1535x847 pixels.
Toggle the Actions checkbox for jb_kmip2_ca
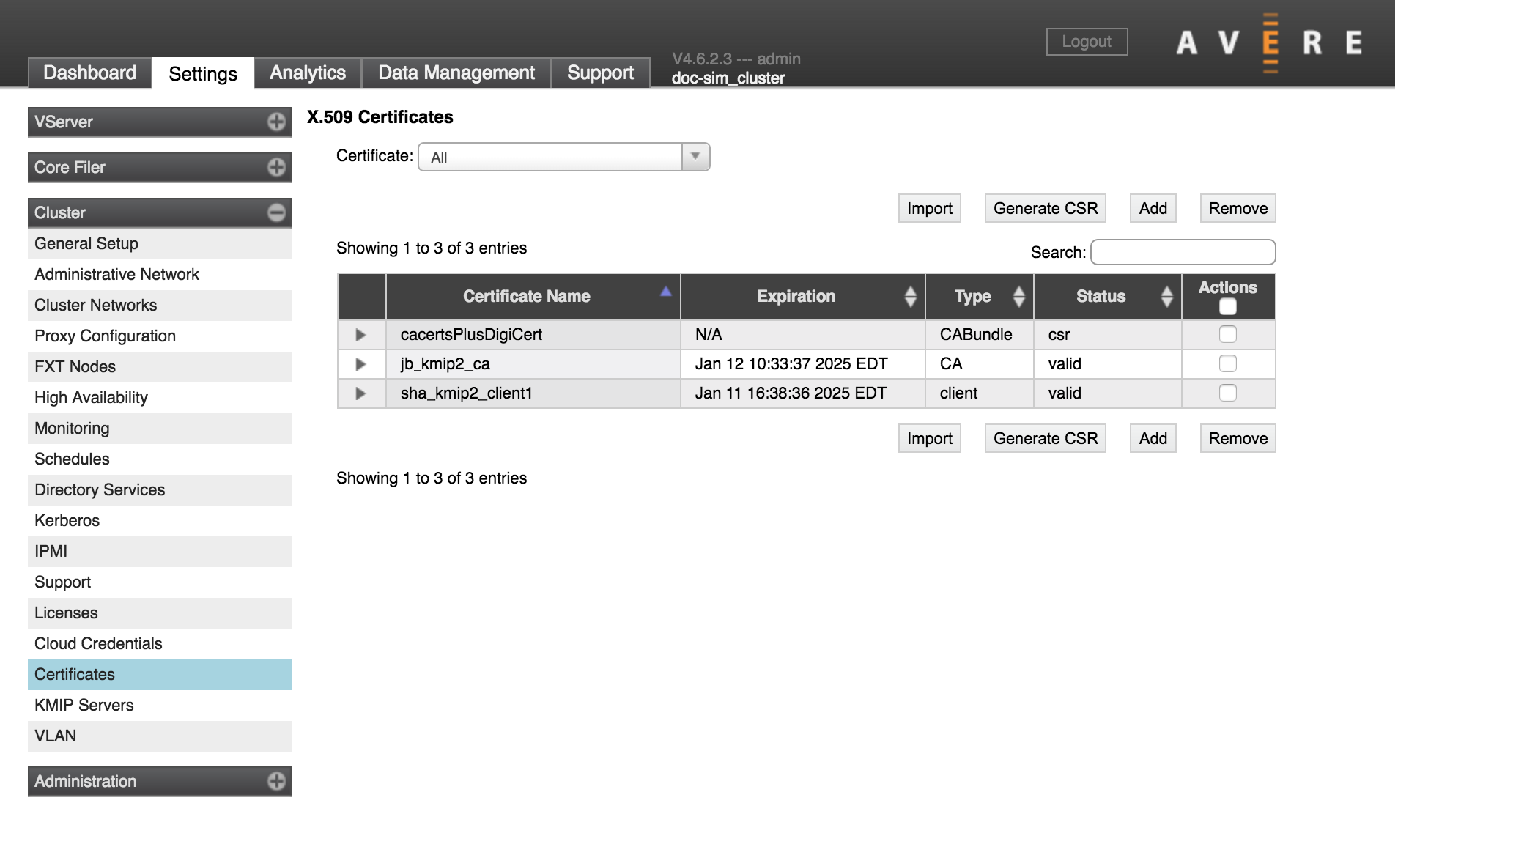(1229, 362)
